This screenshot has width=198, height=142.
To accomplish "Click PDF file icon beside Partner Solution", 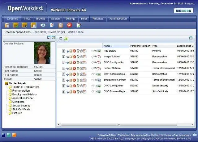I will (x=99, y=69).
